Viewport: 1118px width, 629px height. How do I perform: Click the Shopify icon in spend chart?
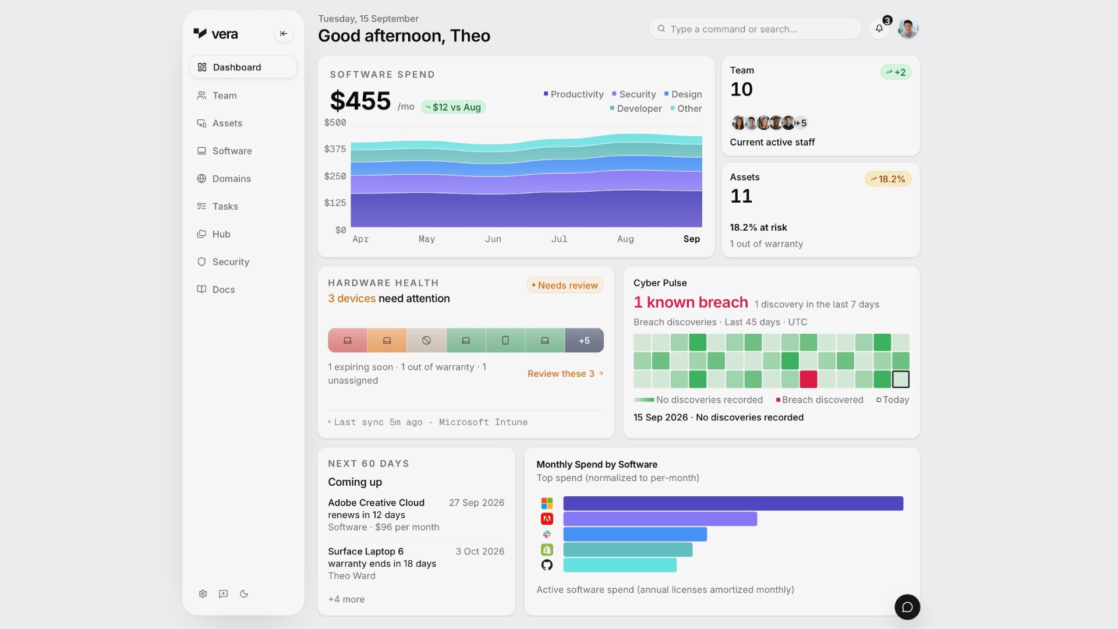(x=547, y=550)
